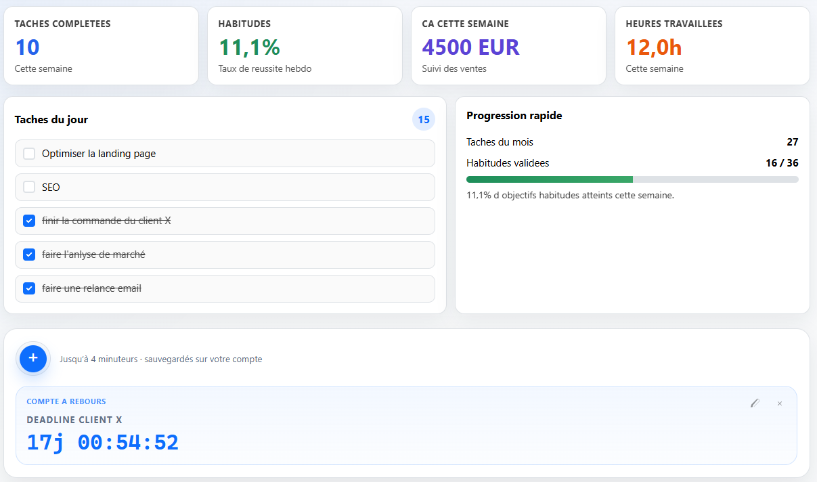The width and height of the screenshot is (817, 482).
Task: Select the Habitudes validees row showing 16/36
Action: point(632,162)
